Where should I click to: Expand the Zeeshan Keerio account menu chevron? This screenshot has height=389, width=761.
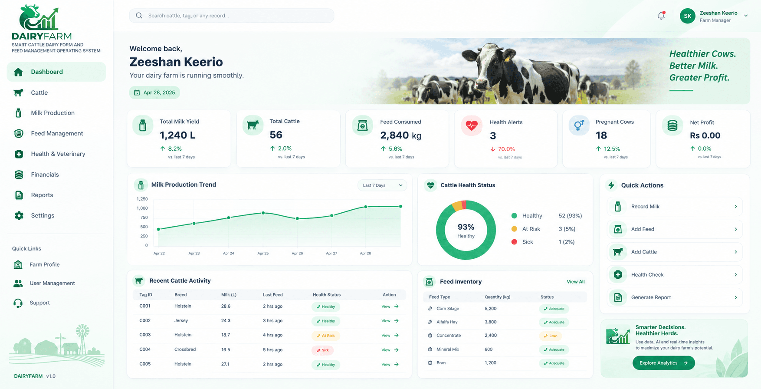tap(746, 16)
